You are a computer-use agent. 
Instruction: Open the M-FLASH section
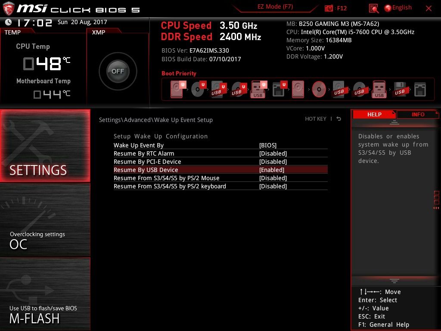pos(45,294)
